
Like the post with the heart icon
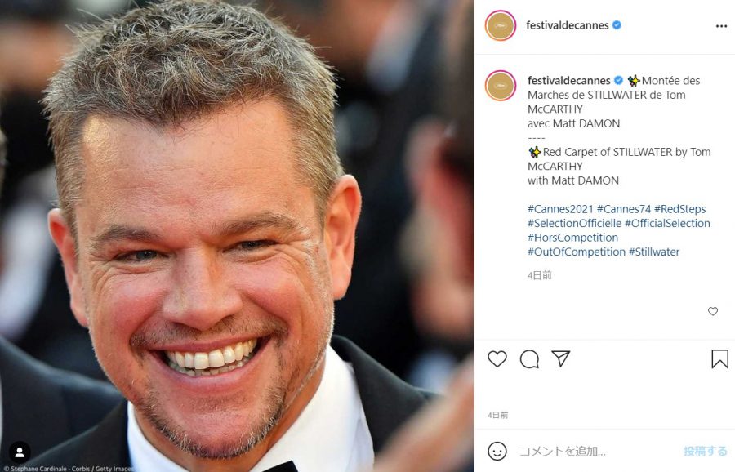coord(497,359)
